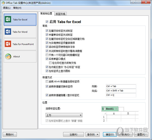Click row 1 header in the preview
Viewport: 152px width, 140px height.
tap(104, 117)
